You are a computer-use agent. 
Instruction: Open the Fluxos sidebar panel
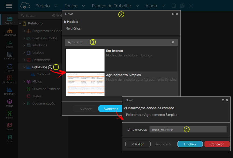click(x=10, y=115)
